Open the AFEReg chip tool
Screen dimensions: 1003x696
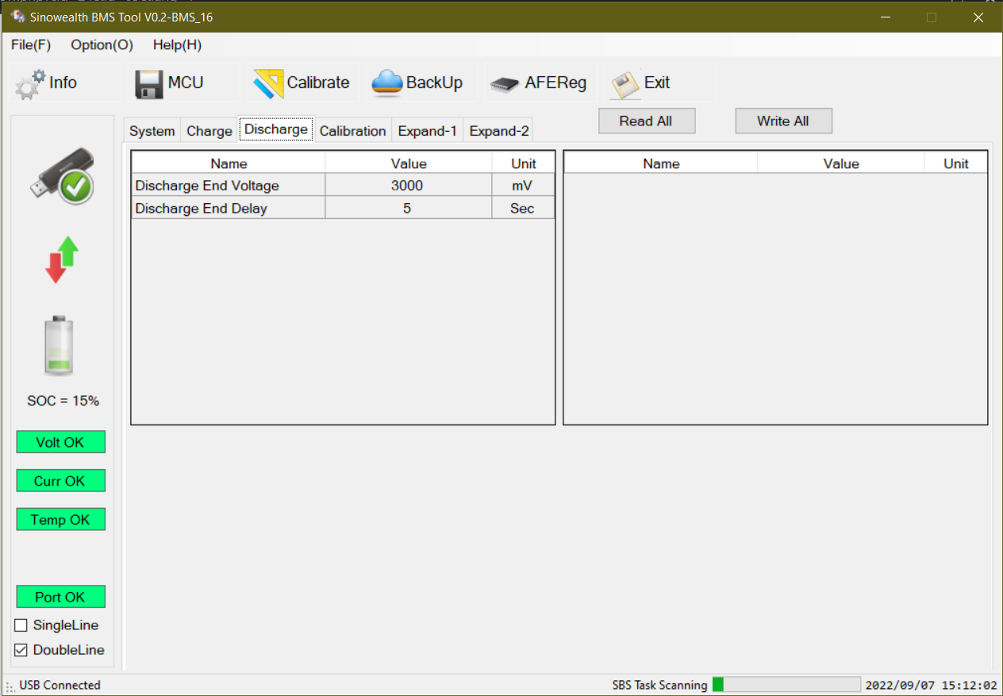pyautogui.click(x=505, y=83)
